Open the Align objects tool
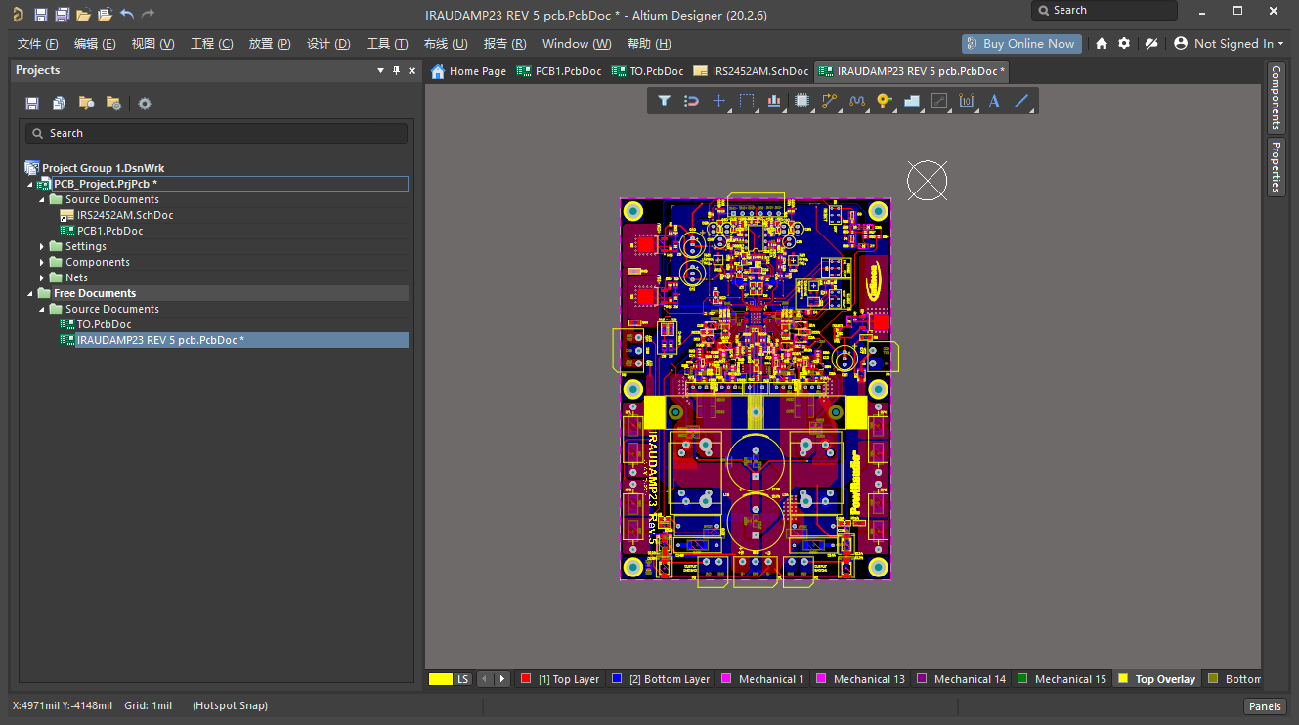Viewport: 1299px width, 725px height. click(774, 101)
